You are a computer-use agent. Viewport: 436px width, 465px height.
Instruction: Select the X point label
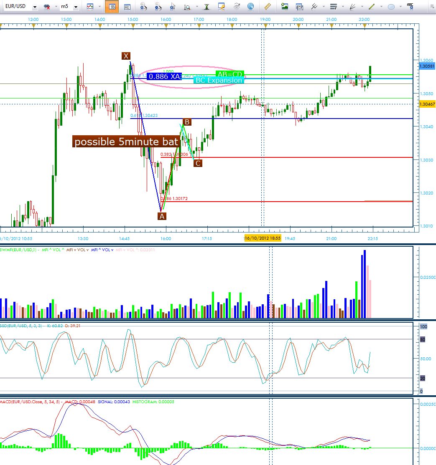point(126,56)
